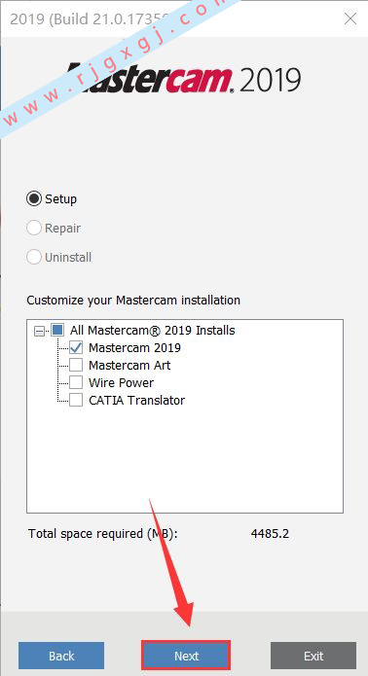Toggle the All Mastercam 2019 Installs checkbox

(x=56, y=331)
